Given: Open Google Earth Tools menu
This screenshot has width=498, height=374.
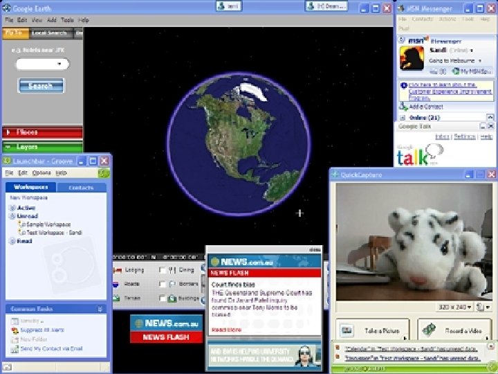Looking at the screenshot, I should point(67,20).
